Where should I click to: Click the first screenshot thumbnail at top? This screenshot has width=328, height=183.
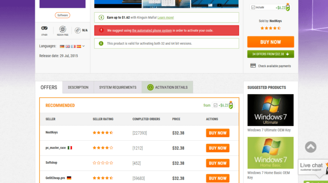(118, 4)
